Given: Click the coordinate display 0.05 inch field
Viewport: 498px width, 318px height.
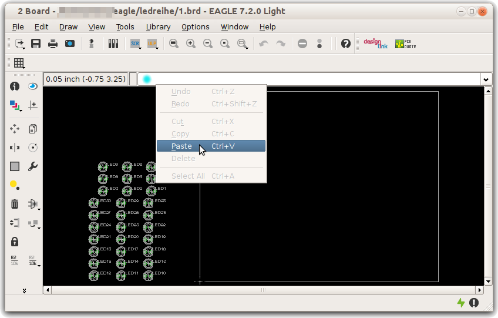Looking at the screenshot, I should click(86, 79).
